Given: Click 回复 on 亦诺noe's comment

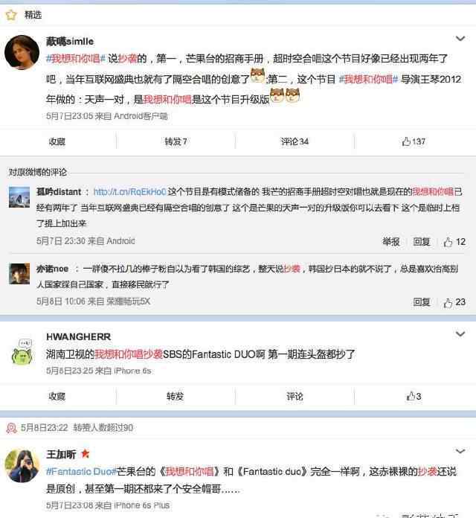Looking at the screenshot, I should (x=422, y=302).
